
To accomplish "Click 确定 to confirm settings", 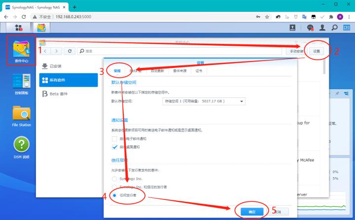I will pos(252,212).
